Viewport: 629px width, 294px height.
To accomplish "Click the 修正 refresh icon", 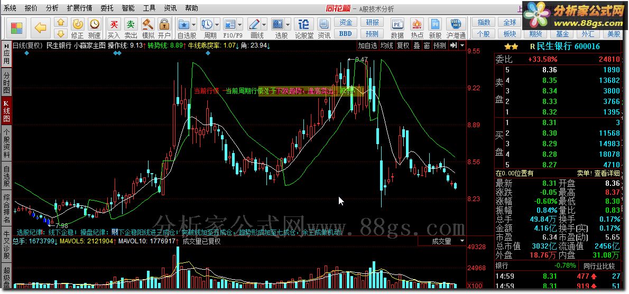I will coord(78,24).
